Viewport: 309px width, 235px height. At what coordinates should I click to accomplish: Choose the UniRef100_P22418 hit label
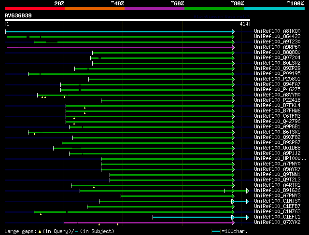click(277, 100)
